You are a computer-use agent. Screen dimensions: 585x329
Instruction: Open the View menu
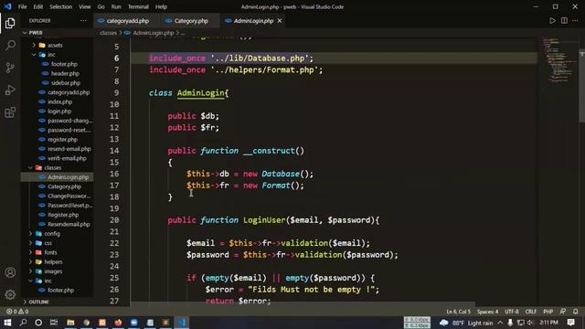pos(85,6)
